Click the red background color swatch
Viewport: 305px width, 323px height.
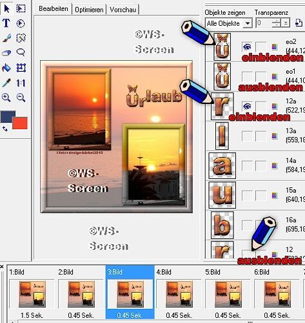(20, 123)
